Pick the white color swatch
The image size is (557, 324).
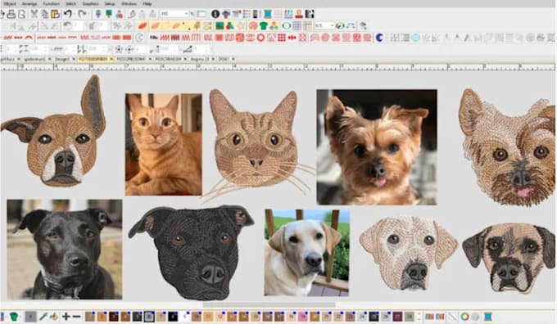point(184,316)
